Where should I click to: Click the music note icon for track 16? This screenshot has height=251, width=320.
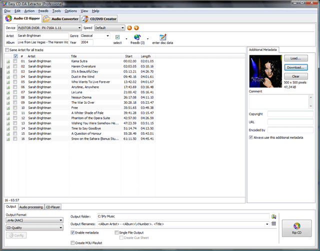pos(8,139)
